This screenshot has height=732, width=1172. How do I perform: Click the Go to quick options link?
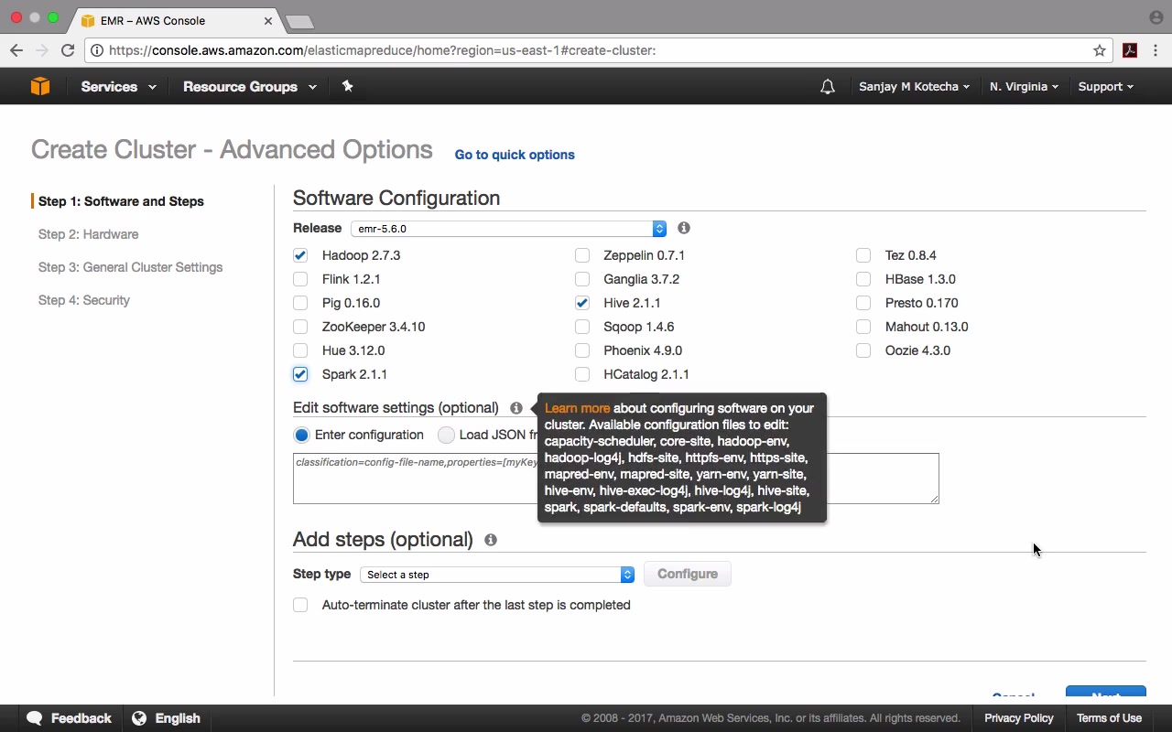click(x=515, y=155)
